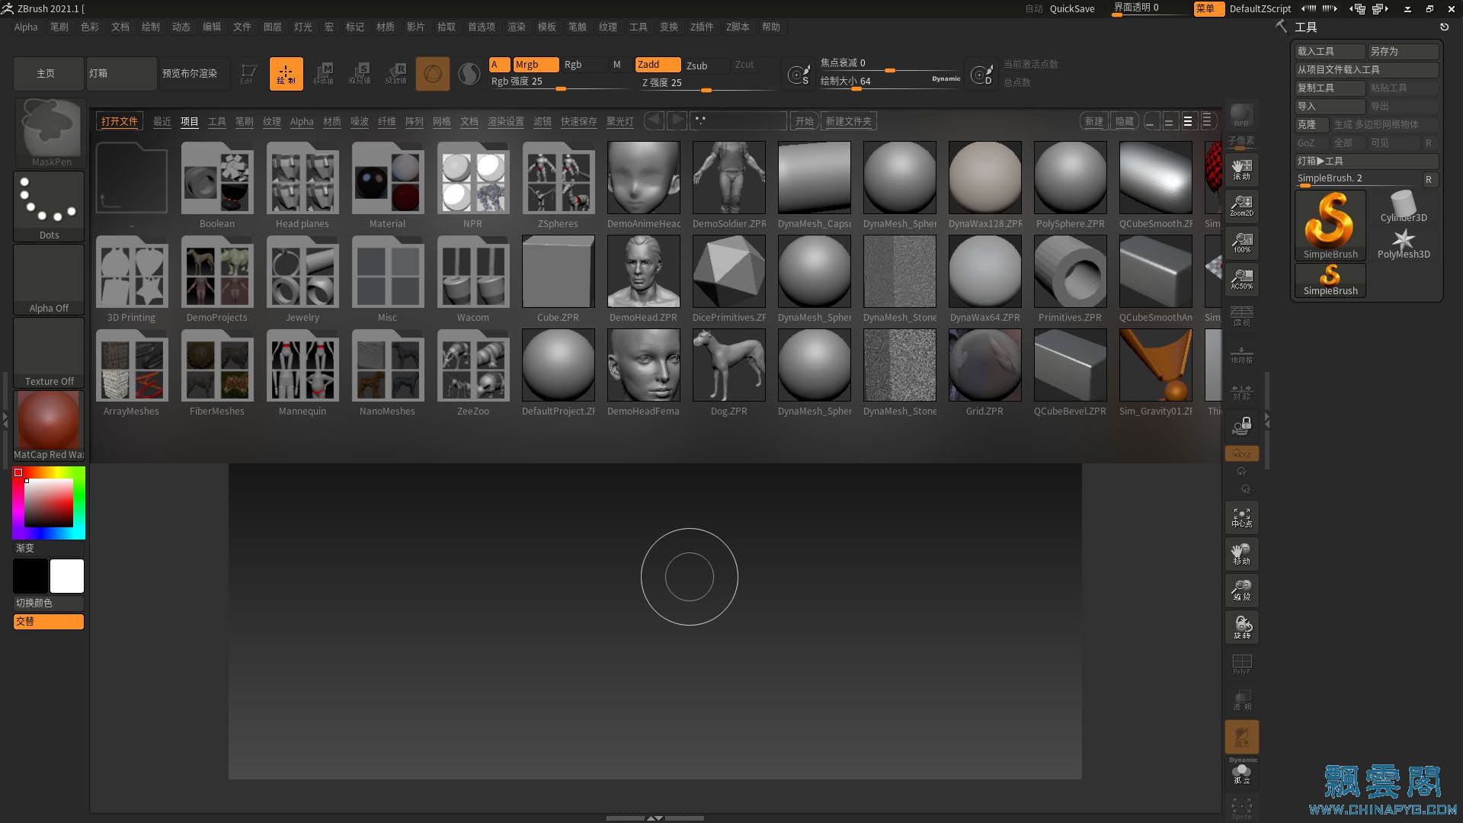
Task: Expand the 工具 tools panel
Action: [x=1306, y=26]
